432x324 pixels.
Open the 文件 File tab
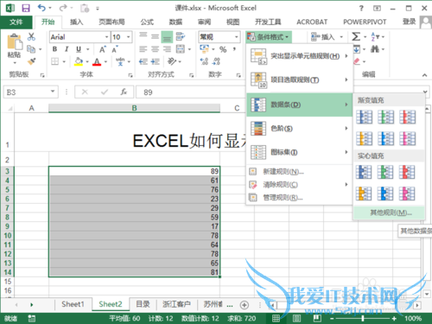click(16, 22)
